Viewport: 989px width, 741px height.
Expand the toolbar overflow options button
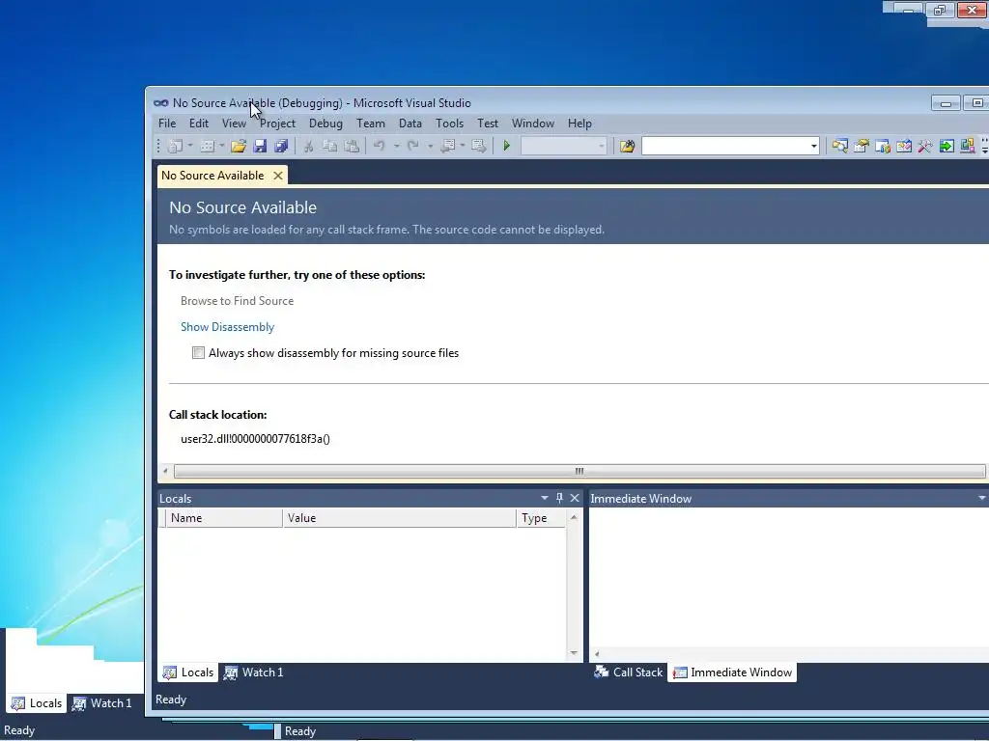pyautogui.click(x=984, y=147)
